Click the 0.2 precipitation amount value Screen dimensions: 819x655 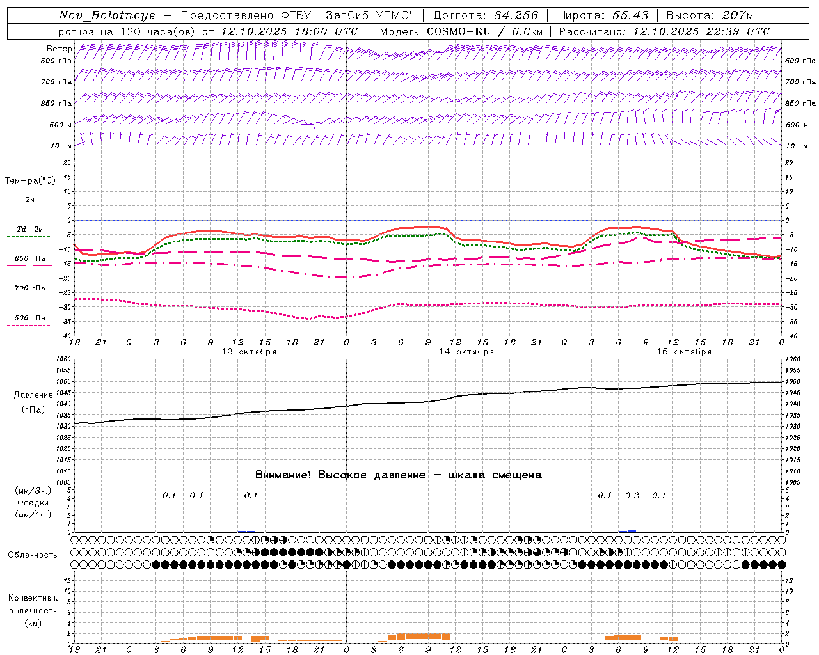[x=632, y=495]
